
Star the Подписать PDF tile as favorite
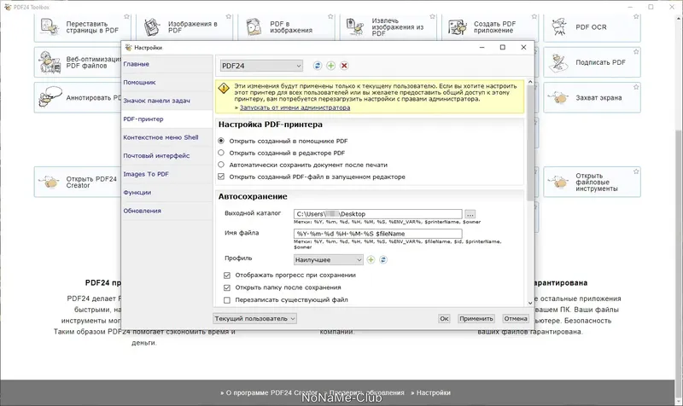click(636, 52)
